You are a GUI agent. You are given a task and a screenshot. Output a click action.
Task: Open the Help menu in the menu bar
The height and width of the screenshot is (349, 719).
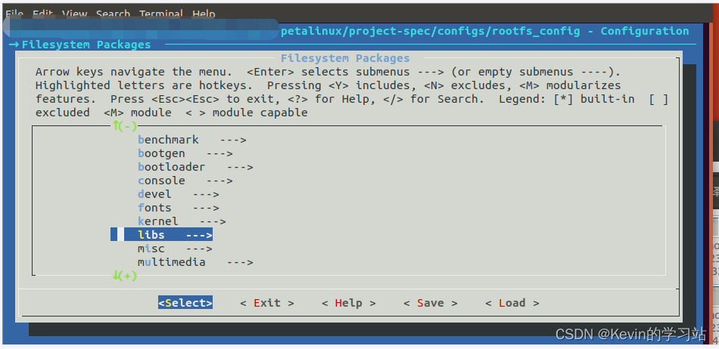click(x=204, y=14)
